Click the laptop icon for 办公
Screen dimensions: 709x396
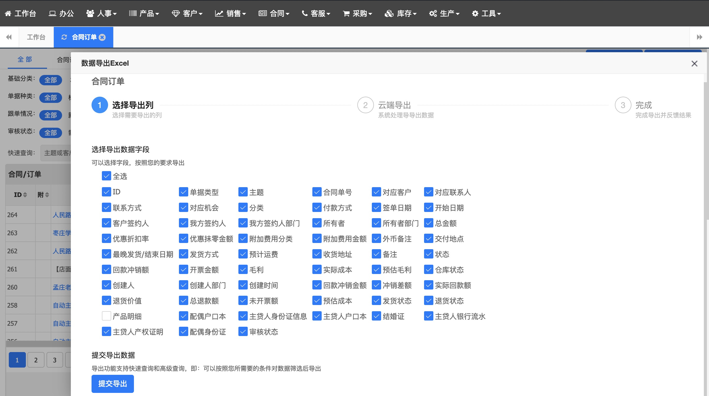click(52, 13)
